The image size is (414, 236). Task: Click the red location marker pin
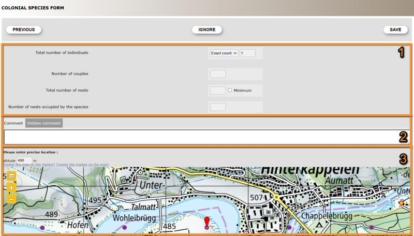tap(207, 222)
